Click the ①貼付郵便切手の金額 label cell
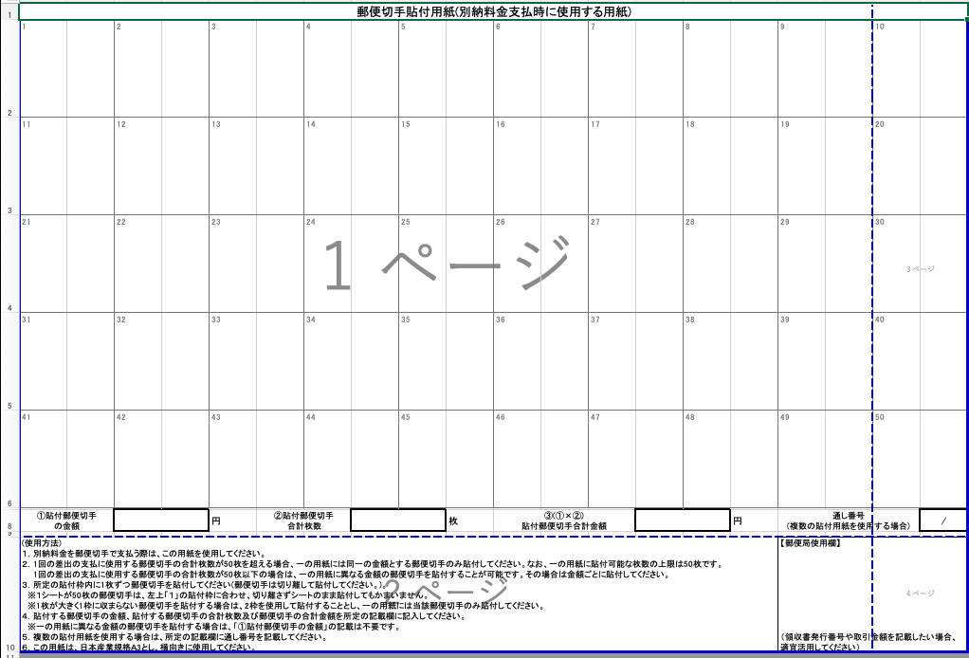Viewport: 969px width, 658px height. pos(66,521)
